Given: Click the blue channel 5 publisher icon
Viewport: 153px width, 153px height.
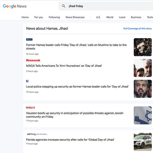Looking at the screenshot, I should pyautogui.click(x=27, y=81).
